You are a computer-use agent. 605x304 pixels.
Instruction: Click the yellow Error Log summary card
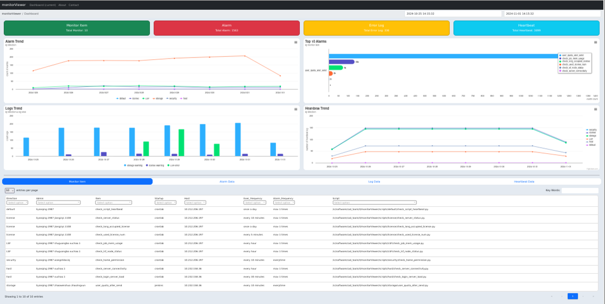click(x=376, y=28)
